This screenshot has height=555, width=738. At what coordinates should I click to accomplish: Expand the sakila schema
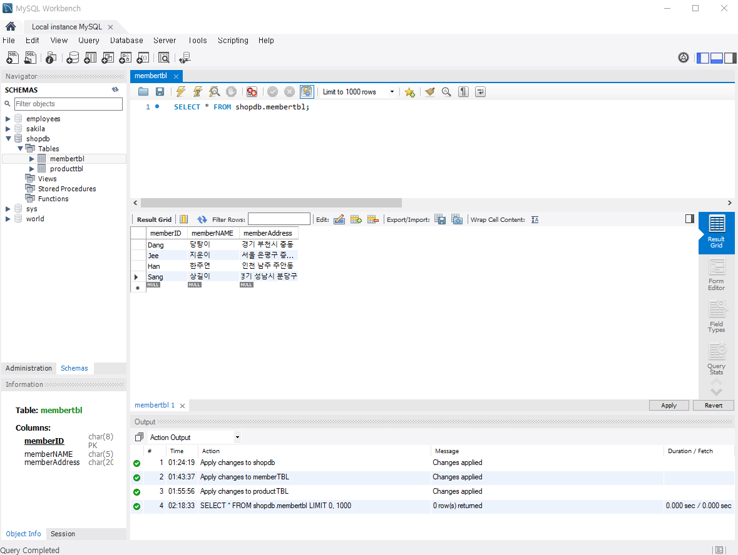[x=8, y=129]
